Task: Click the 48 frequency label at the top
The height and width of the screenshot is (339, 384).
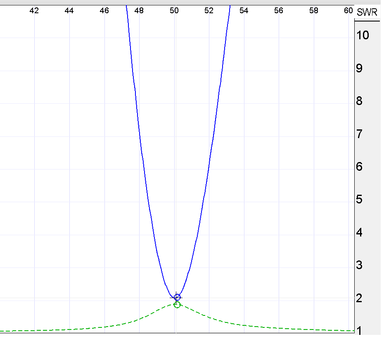Action: (139, 11)
